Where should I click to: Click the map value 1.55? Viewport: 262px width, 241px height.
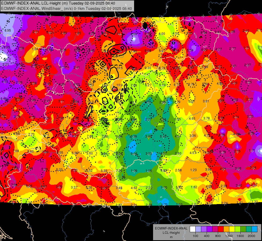coord(149,171)
